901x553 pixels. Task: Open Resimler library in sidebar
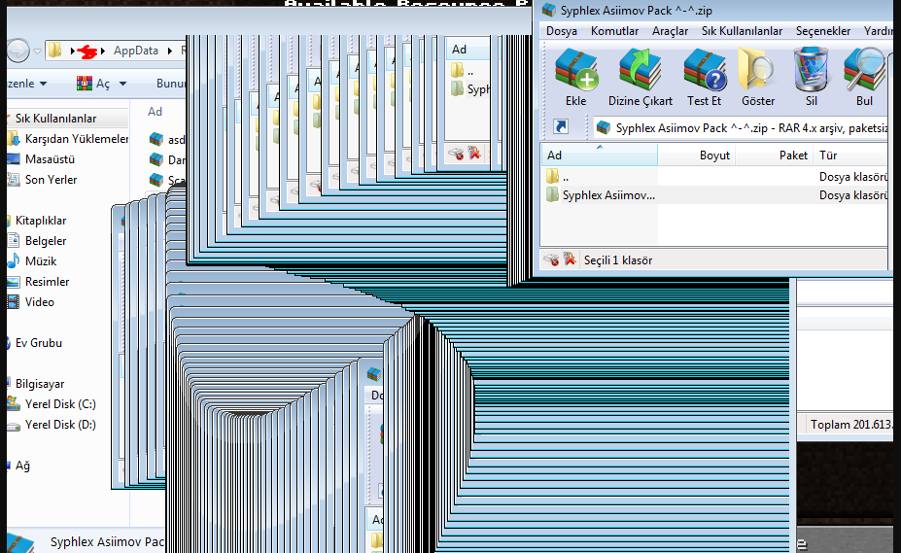click(47, 282)
